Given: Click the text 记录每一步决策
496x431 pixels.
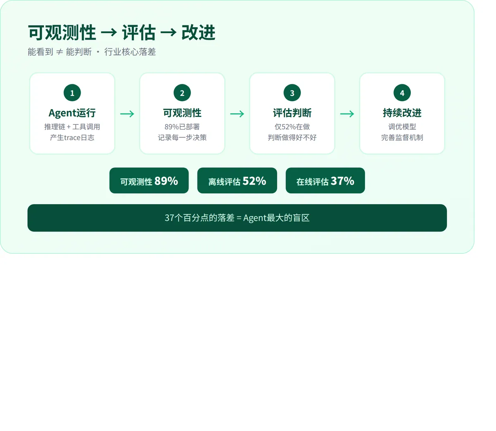Looking at the screenshot, I should pos(182,138).
